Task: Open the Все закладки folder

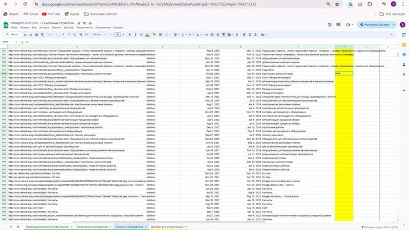Action: (x=392, y=14)
